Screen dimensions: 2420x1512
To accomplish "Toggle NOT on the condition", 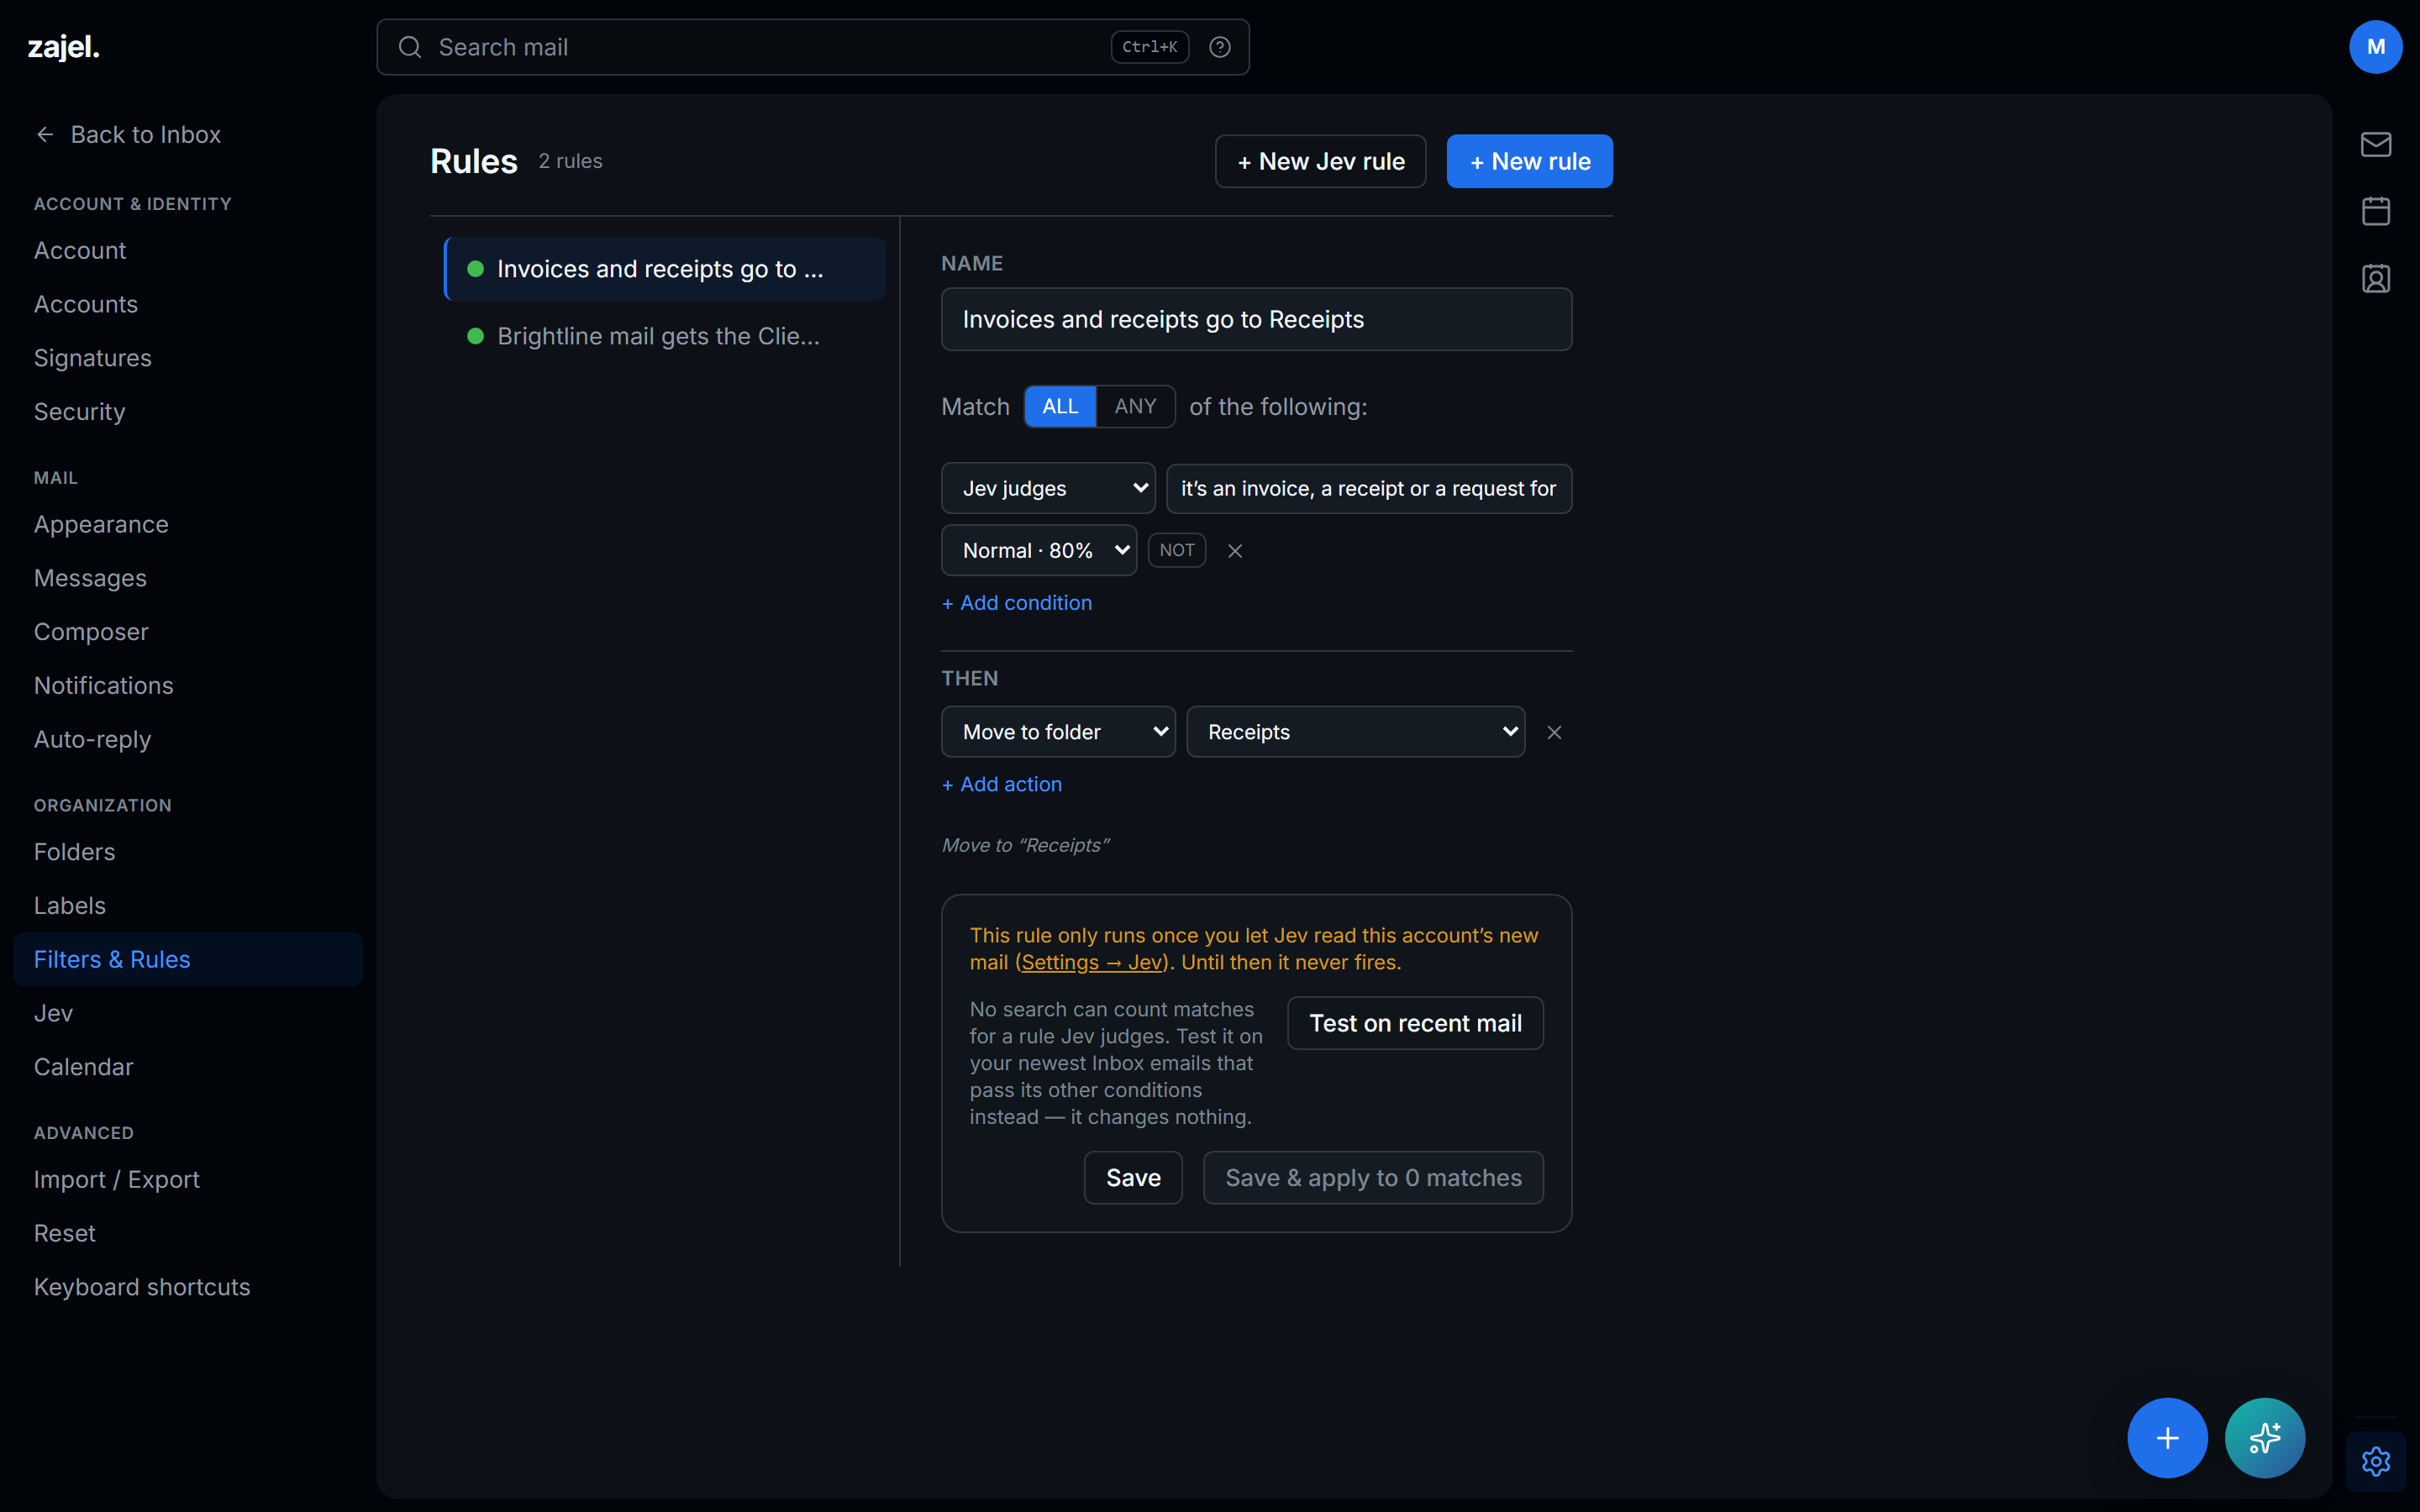I will point(1177,550).
